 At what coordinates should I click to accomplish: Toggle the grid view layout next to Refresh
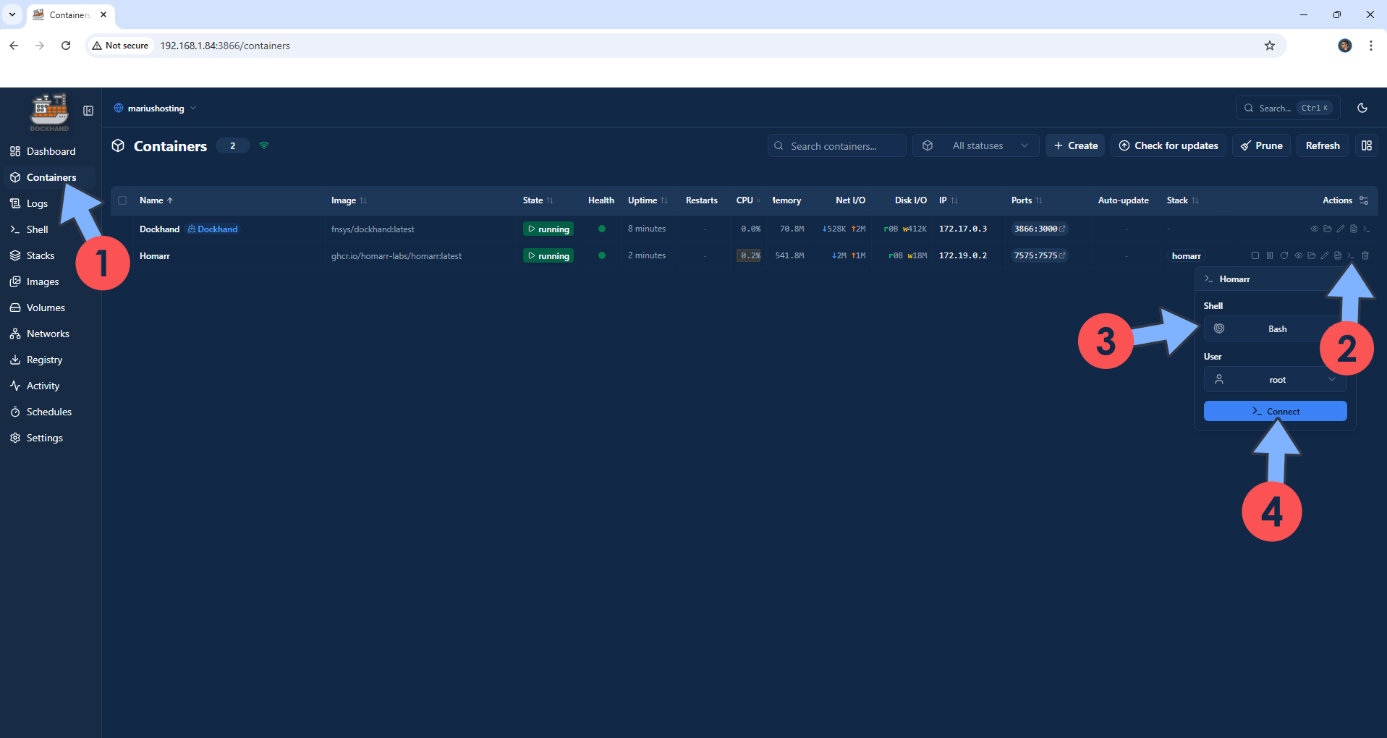tap(1367, 145)
